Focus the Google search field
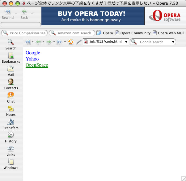The height and width of the screenshot is (181, 186). pos(153,42)
